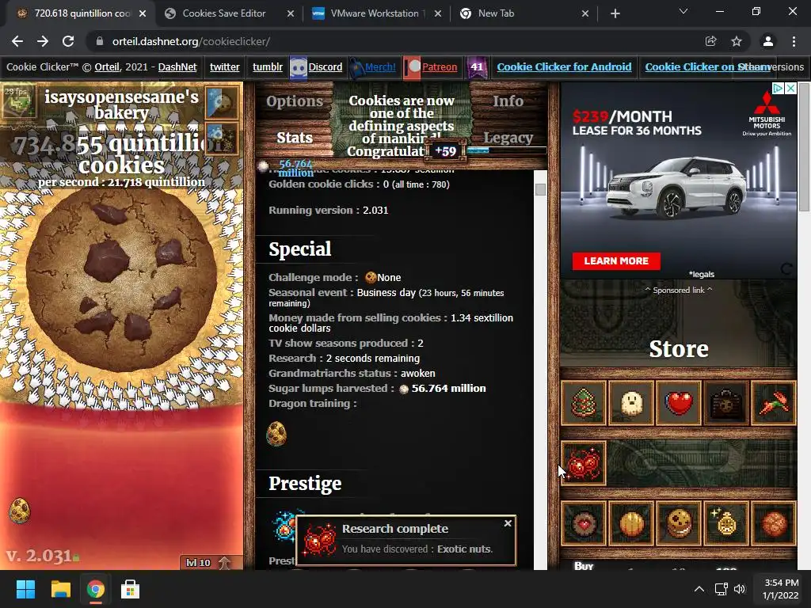
Task: Open the Orteil link
Action: click(x=107, y=67)
